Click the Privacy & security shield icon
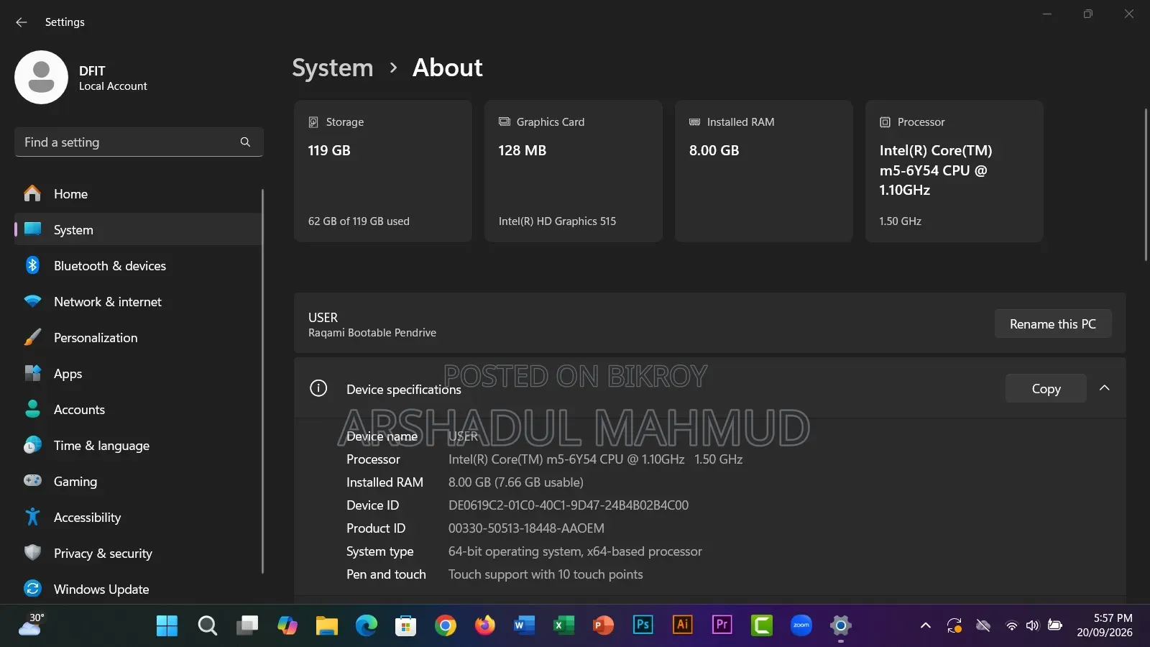The image size is (1150, 647). point(32,552)
